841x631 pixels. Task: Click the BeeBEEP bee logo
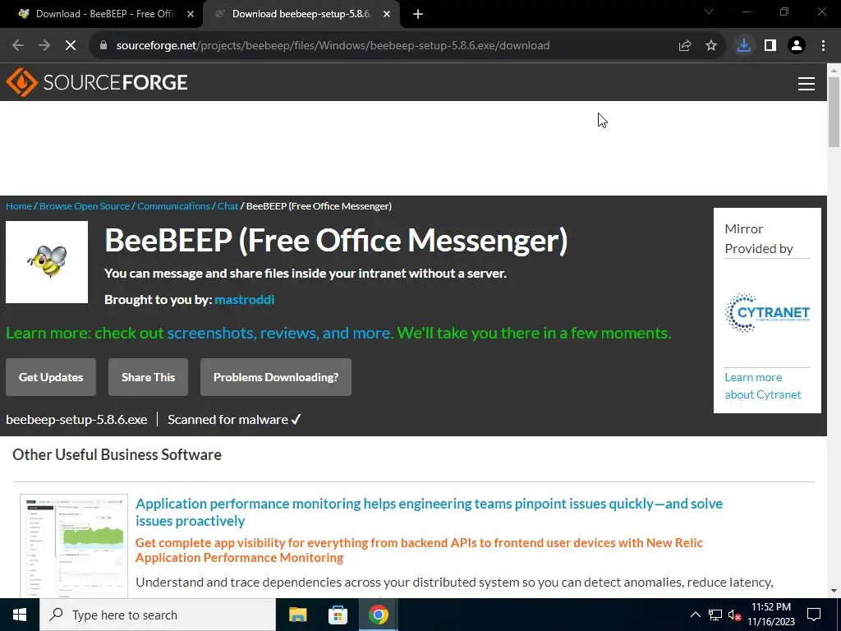pyautogui.click(x=47, y=262)
